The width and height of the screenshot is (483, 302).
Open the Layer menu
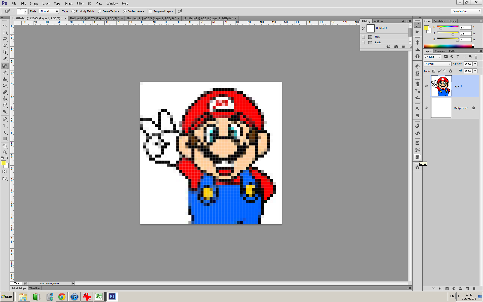click(46, 4)
